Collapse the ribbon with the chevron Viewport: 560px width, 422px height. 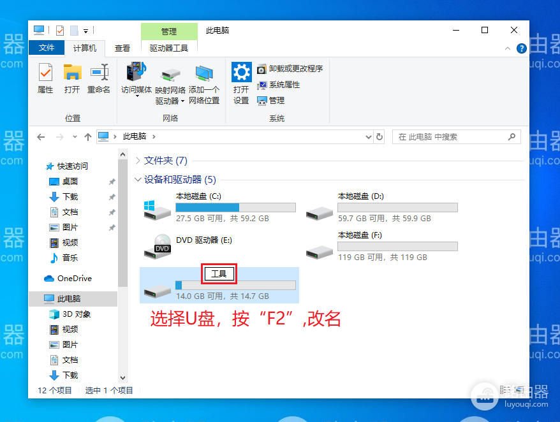click(x=508, y=48)
